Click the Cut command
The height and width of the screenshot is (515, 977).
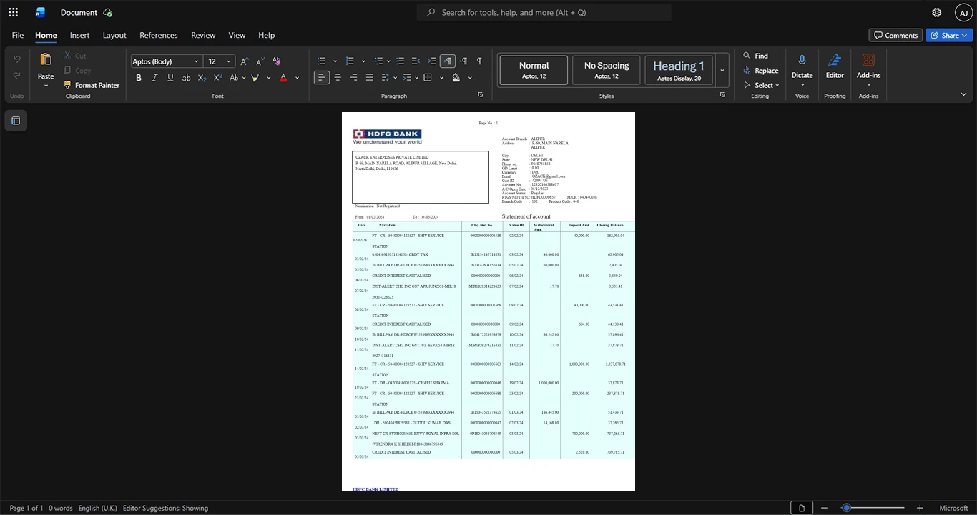click(74, 55)
